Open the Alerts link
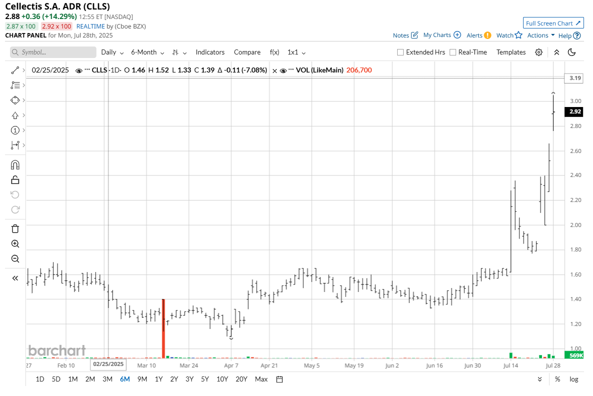This screenshot has height=396, width=593. (474, 35)
